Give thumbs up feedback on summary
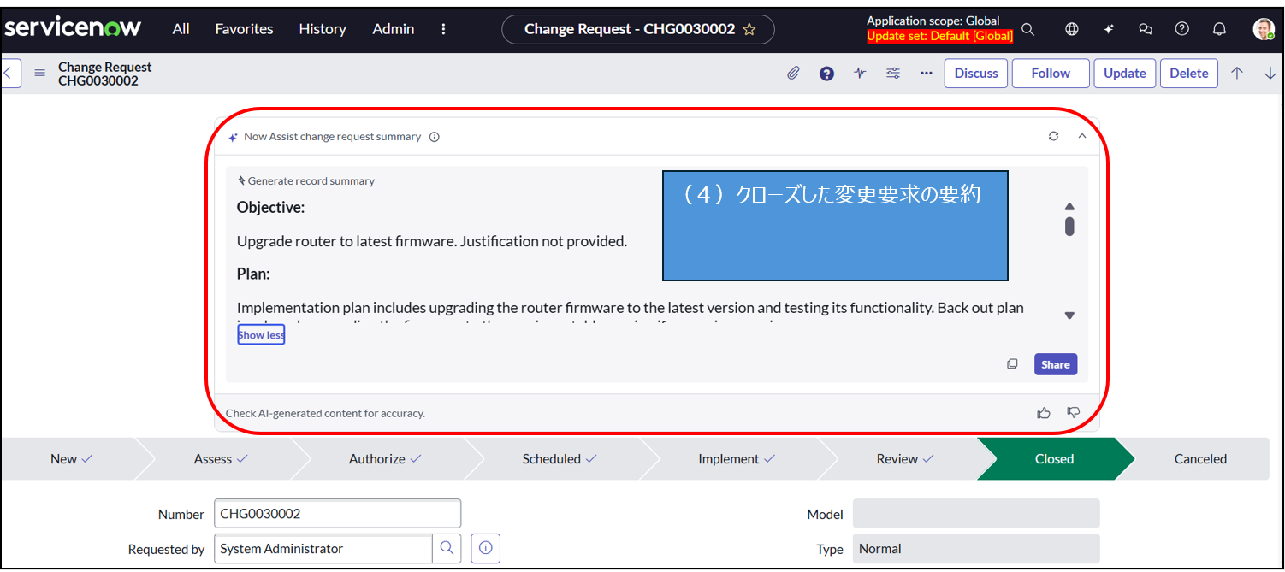1285x572 pixels. pos(1044,413)
